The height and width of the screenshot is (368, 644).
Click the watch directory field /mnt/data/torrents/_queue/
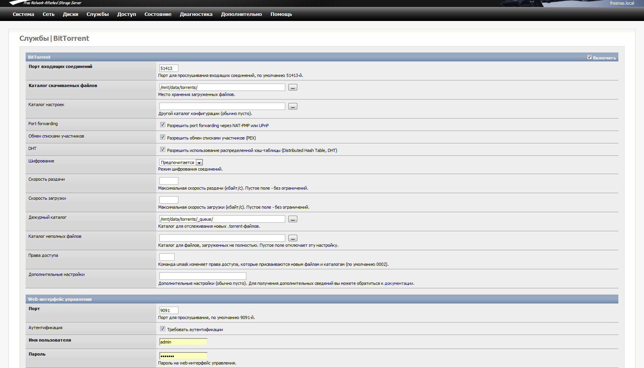tap(222, 219)
